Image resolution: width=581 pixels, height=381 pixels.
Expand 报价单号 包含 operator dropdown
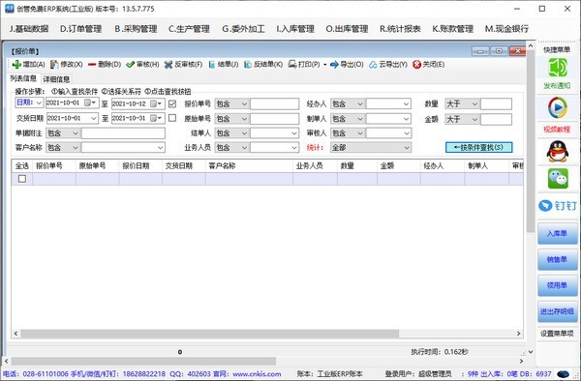point(244,104)
